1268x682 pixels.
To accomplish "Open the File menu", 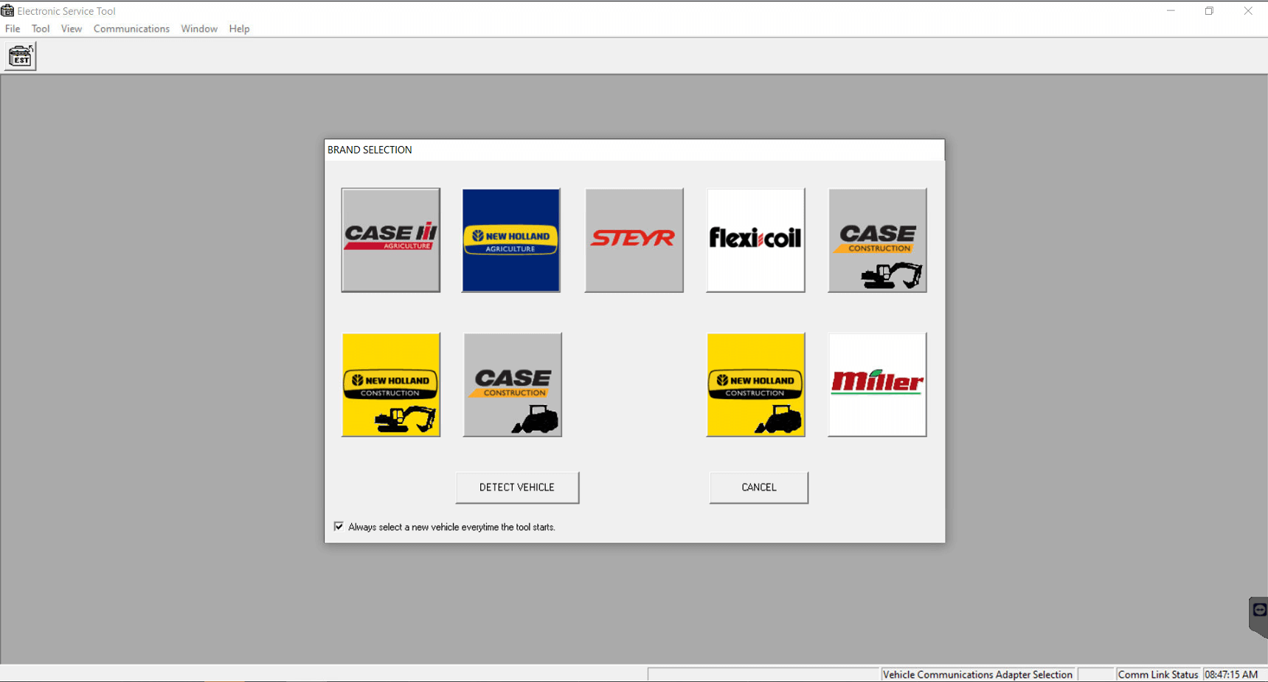I will pyautogui.click(x=13, y=29).
